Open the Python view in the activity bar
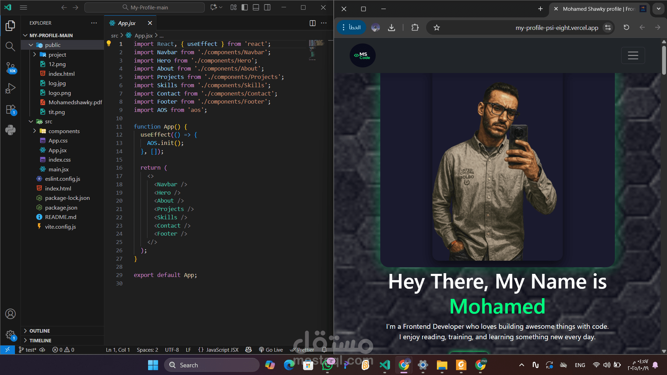 tap(10, 130)
